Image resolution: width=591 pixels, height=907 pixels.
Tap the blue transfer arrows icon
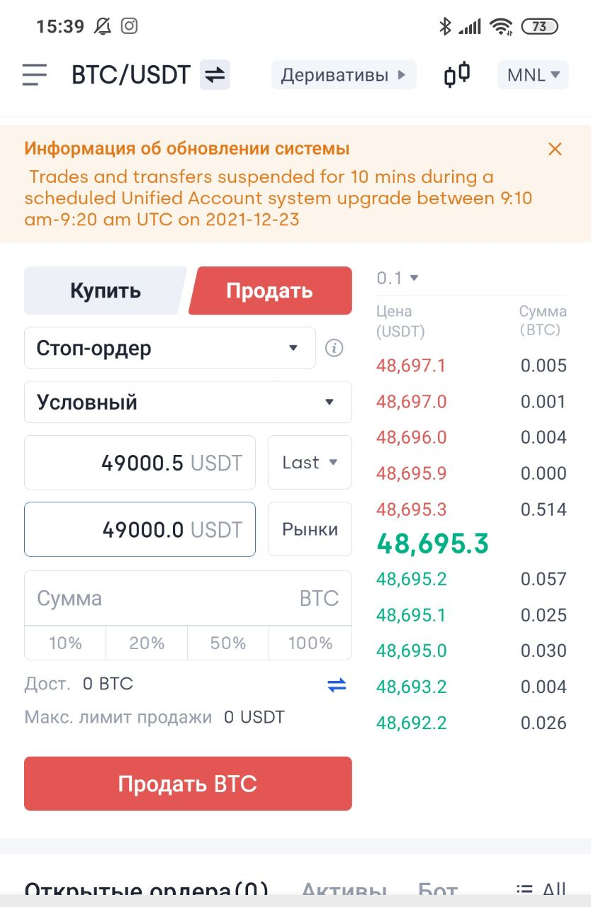pyautogui.click(x=337, y=685)
